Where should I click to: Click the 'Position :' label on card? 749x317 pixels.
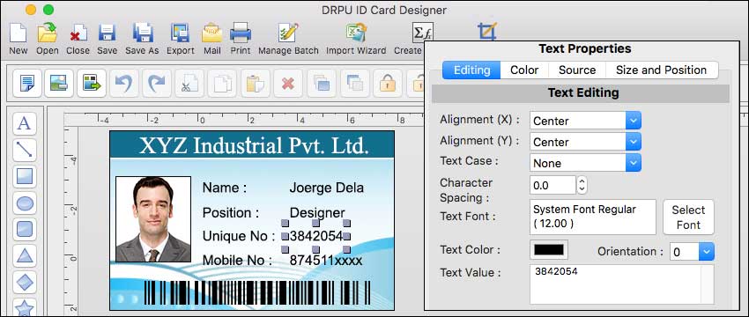(231, 212)
